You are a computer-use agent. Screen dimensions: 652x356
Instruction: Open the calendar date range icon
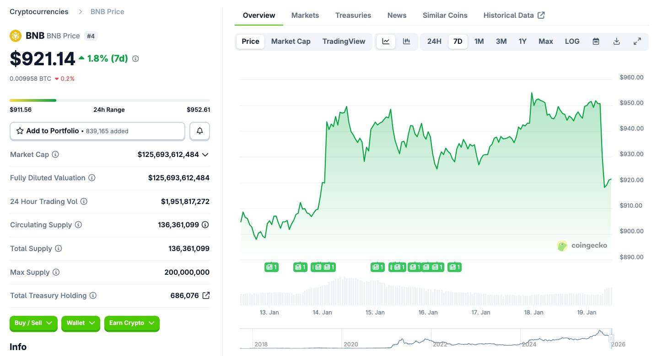(596, 41)
